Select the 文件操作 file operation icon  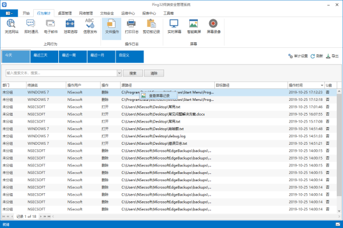pyautogui.click(x=111, y=29)
